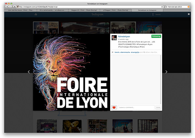
Task: Go to the next photo arrow
Action: 166,72
